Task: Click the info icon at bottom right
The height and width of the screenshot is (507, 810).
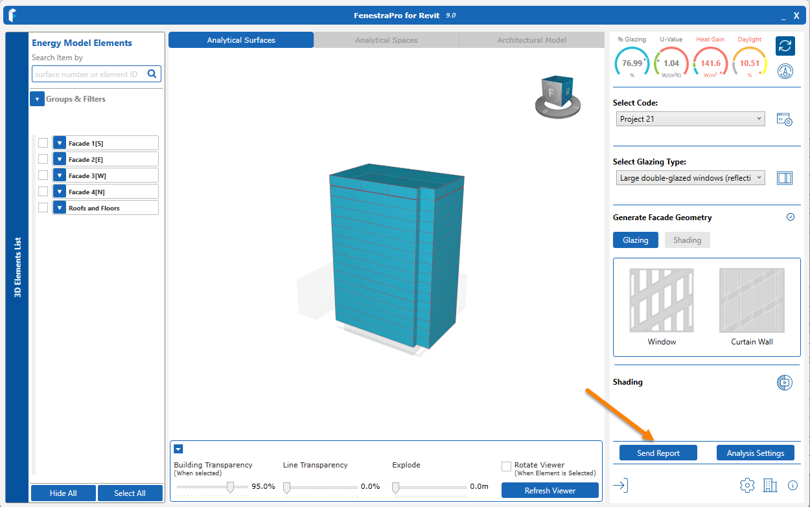Action: (792, 485)
